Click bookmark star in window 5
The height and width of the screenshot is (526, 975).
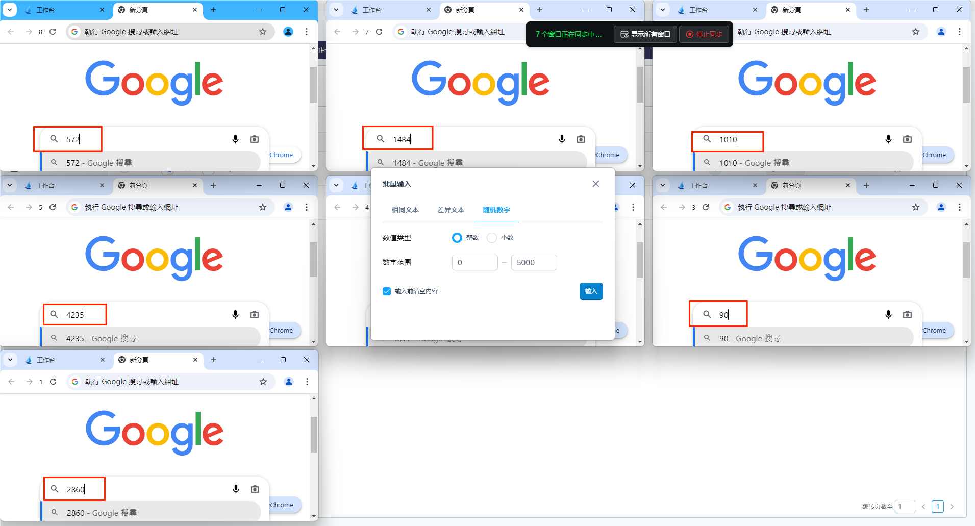click(x=263, y=207)
